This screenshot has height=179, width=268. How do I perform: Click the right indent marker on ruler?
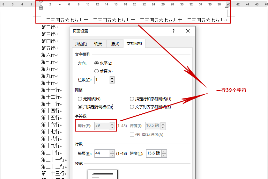click(227, 6)
